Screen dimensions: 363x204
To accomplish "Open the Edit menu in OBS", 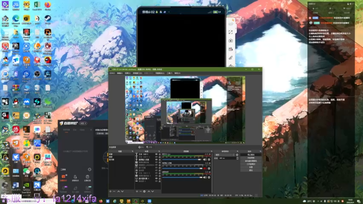I will [120, 73].
